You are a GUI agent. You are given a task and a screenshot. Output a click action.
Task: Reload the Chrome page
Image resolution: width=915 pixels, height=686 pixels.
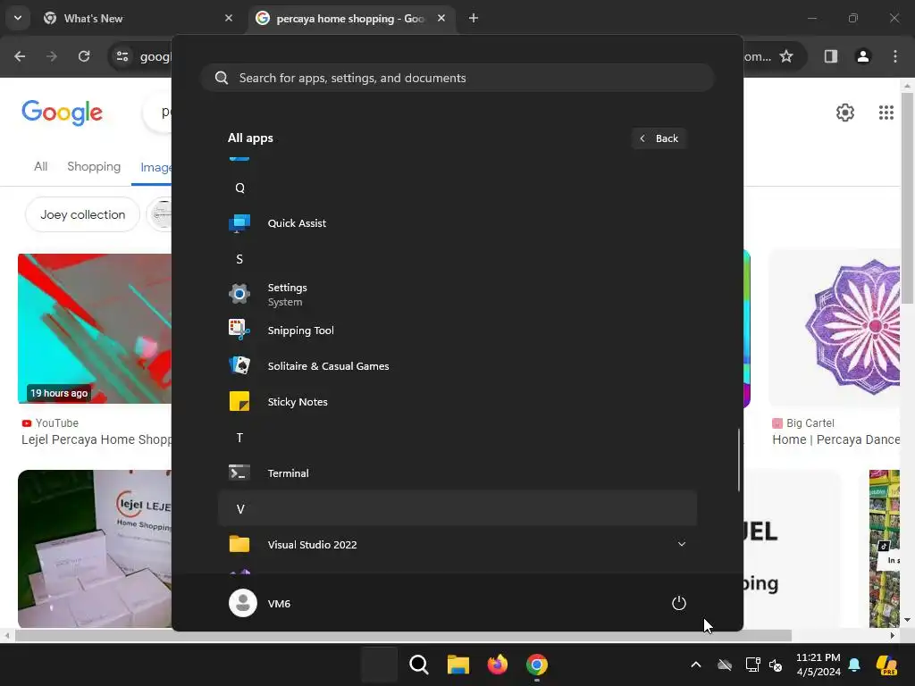[x=84, y=56]
